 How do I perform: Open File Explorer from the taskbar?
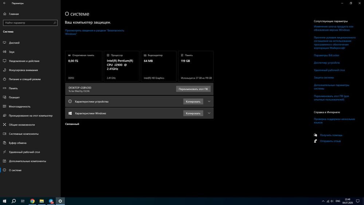point(41,201)
